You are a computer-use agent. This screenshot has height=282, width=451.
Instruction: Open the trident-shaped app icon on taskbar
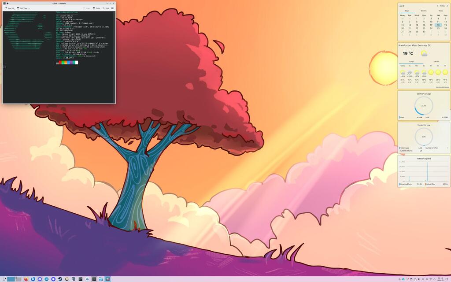(74, 279)
